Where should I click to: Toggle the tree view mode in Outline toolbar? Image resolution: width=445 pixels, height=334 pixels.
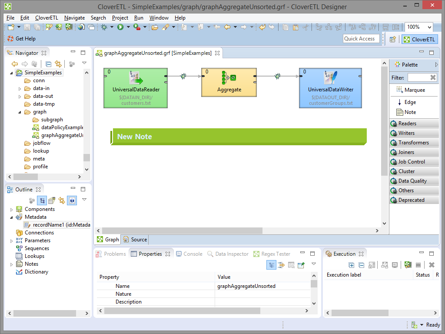[x=42, y=200]
